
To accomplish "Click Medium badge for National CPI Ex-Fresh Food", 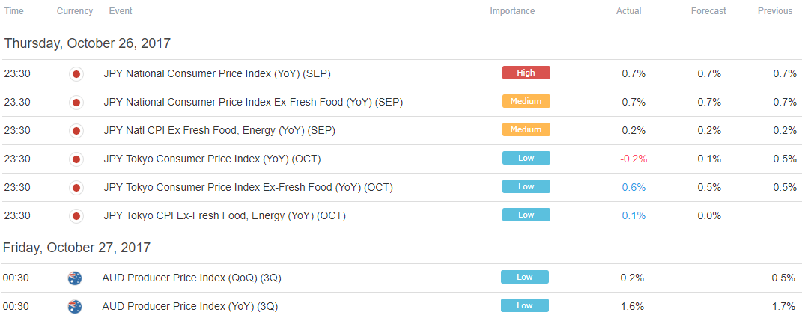I will (526, 101).
